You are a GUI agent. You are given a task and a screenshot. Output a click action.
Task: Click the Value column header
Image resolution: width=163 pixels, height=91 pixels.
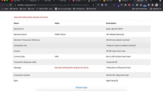(x=57, y=23)
